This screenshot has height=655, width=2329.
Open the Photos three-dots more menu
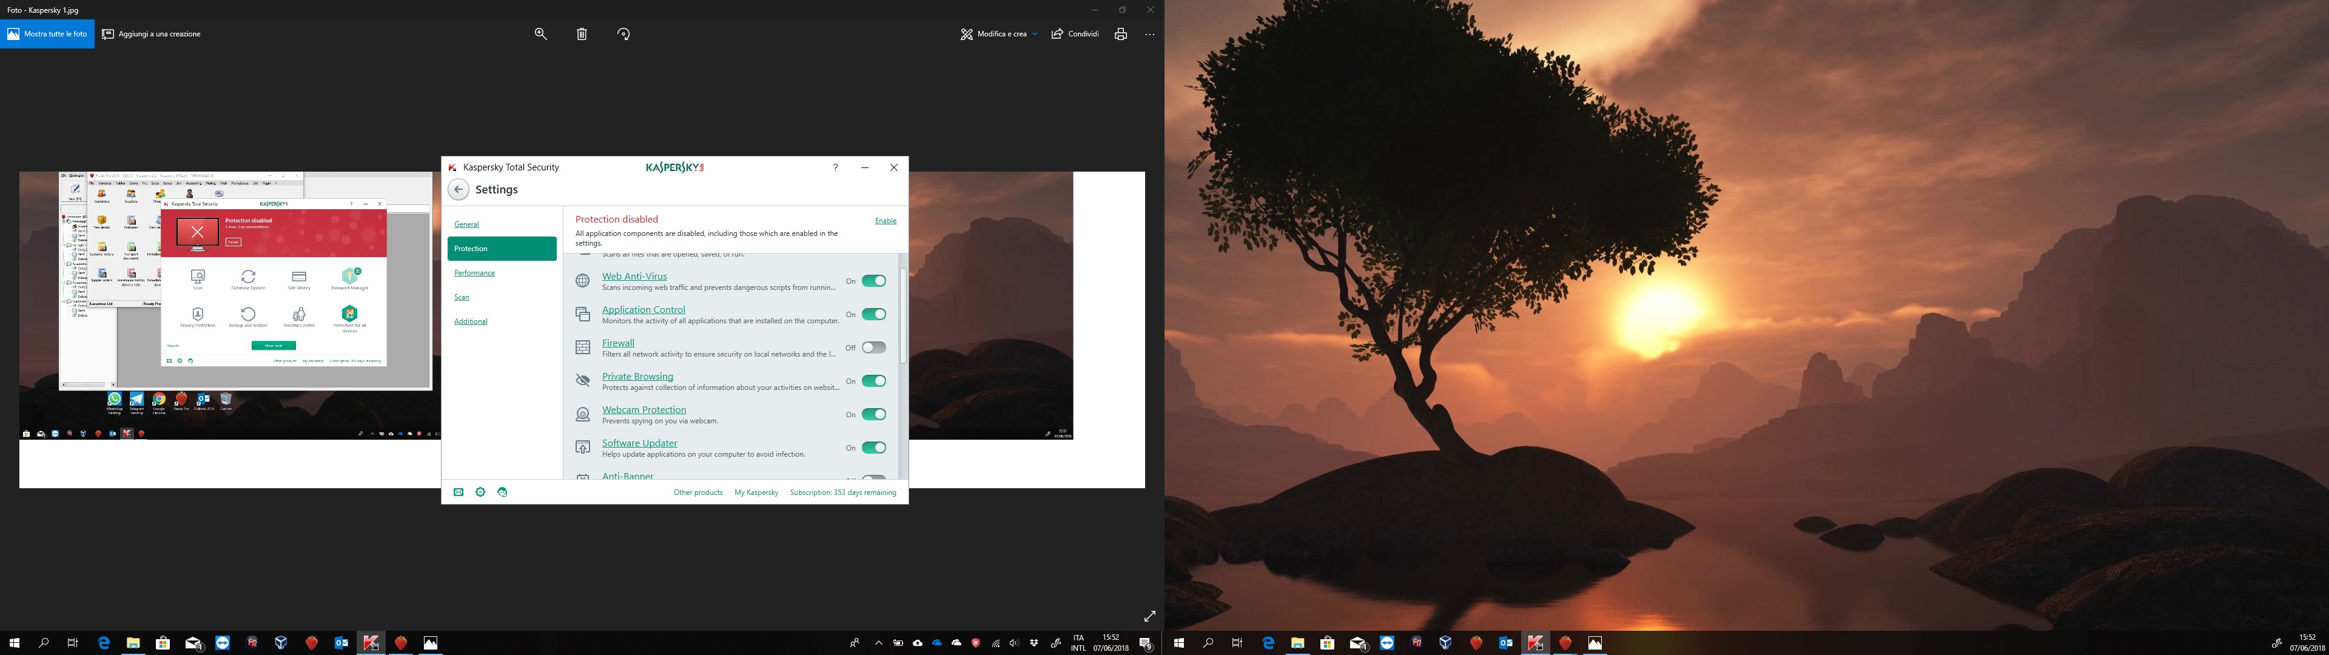(1150, 35)
